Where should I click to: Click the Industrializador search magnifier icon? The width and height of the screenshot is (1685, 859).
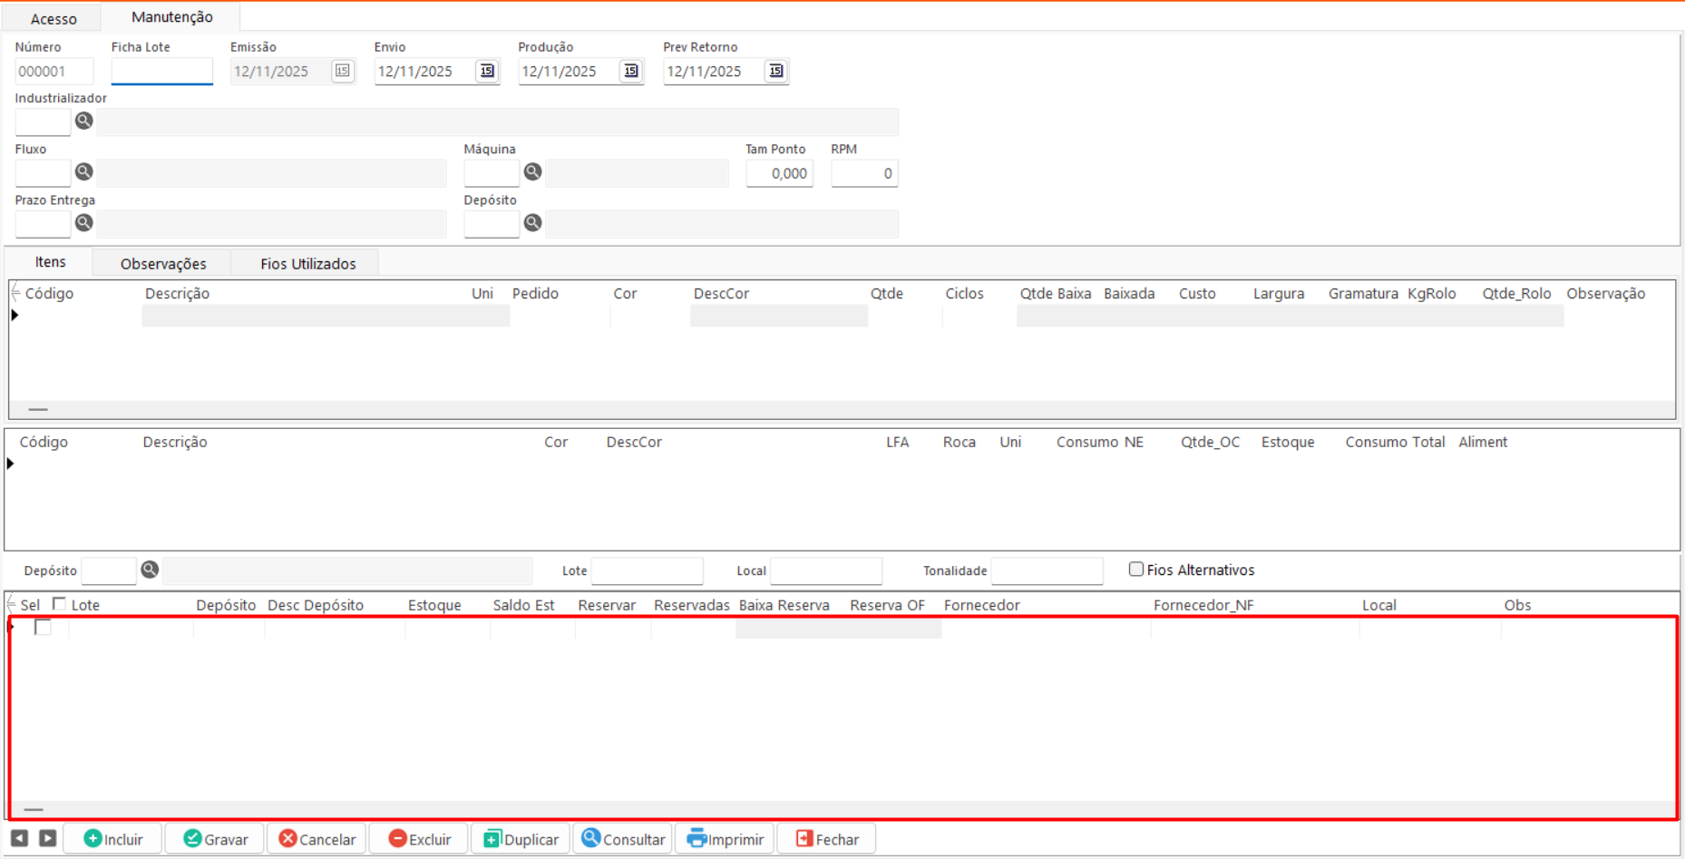click(x=83, y=121)
